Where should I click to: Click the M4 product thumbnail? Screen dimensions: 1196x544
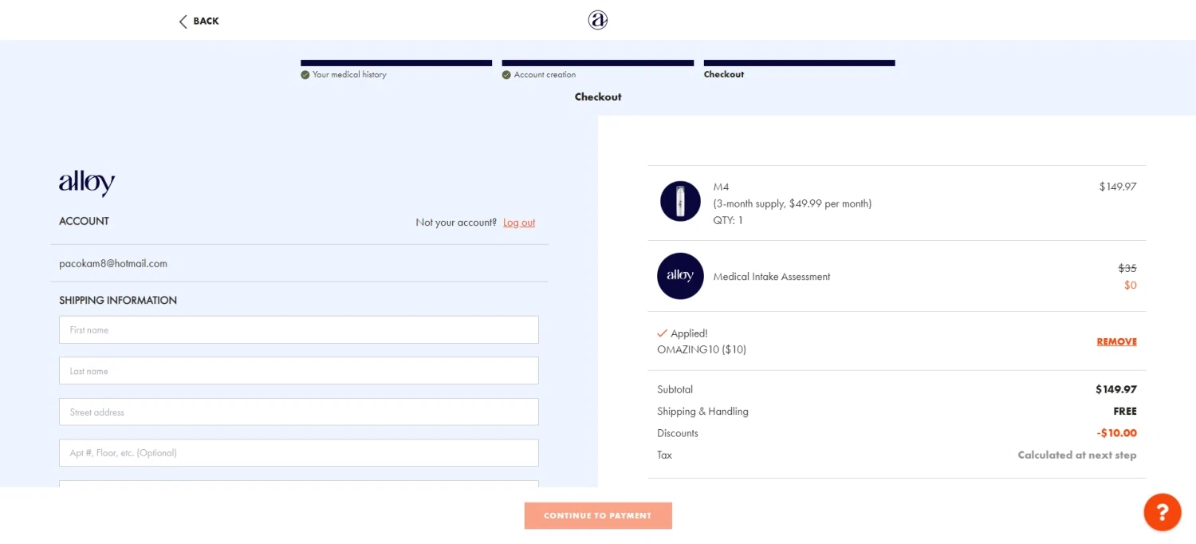[680, 201]
